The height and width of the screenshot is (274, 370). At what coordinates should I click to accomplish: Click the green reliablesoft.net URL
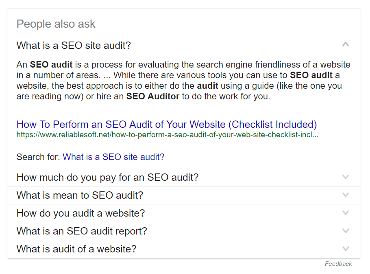click(x=167, y=135)
